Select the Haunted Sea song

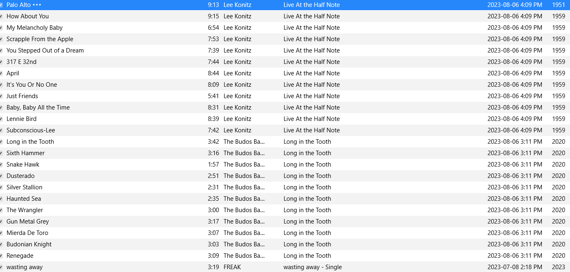click(x=24, y=199)
